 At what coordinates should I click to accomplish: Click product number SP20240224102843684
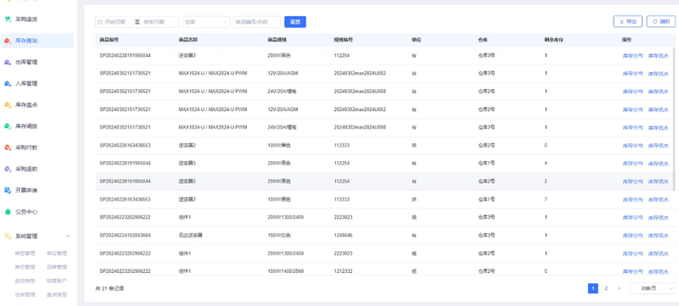pyautogui.click(x=125, y=236)
